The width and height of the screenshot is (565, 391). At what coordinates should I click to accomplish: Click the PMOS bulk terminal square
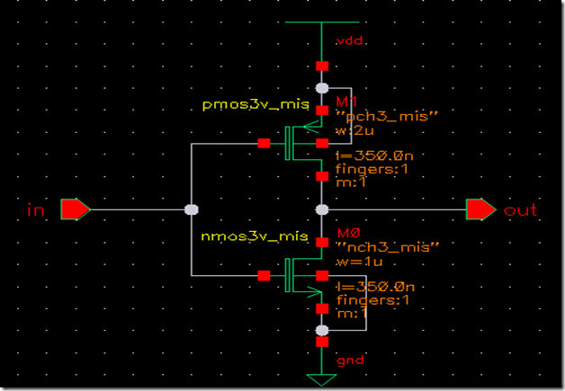pyautogui.click(x=322, y=143)
